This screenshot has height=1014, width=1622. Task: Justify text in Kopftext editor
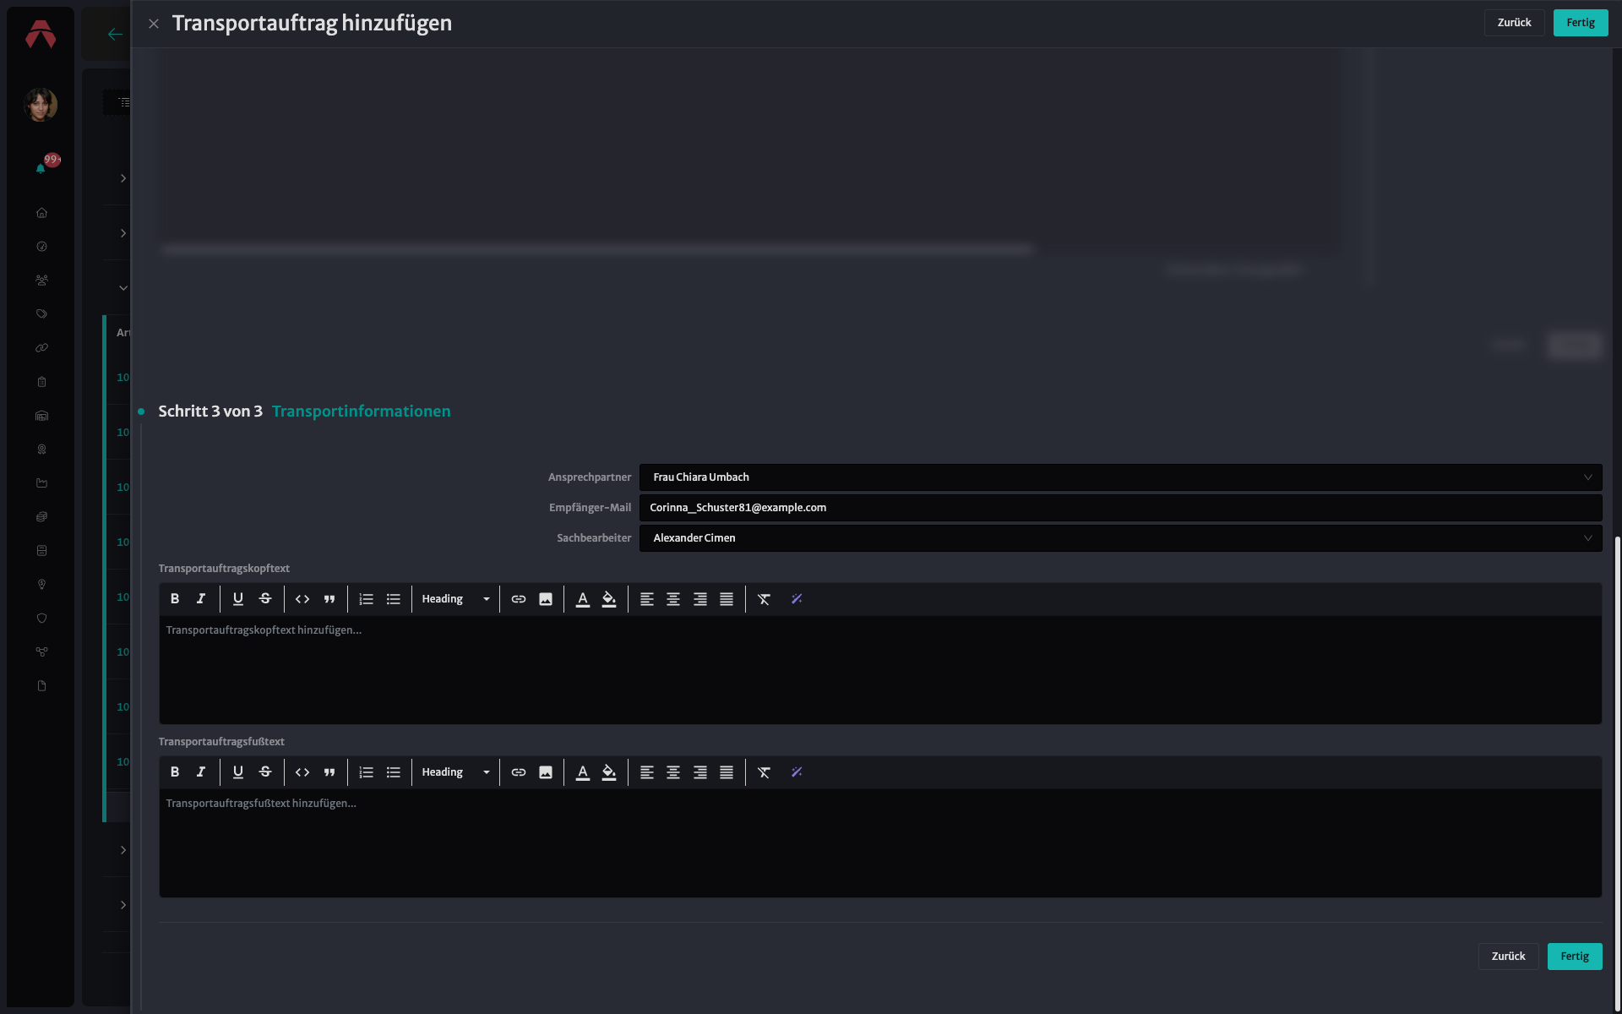click(727, 599)
